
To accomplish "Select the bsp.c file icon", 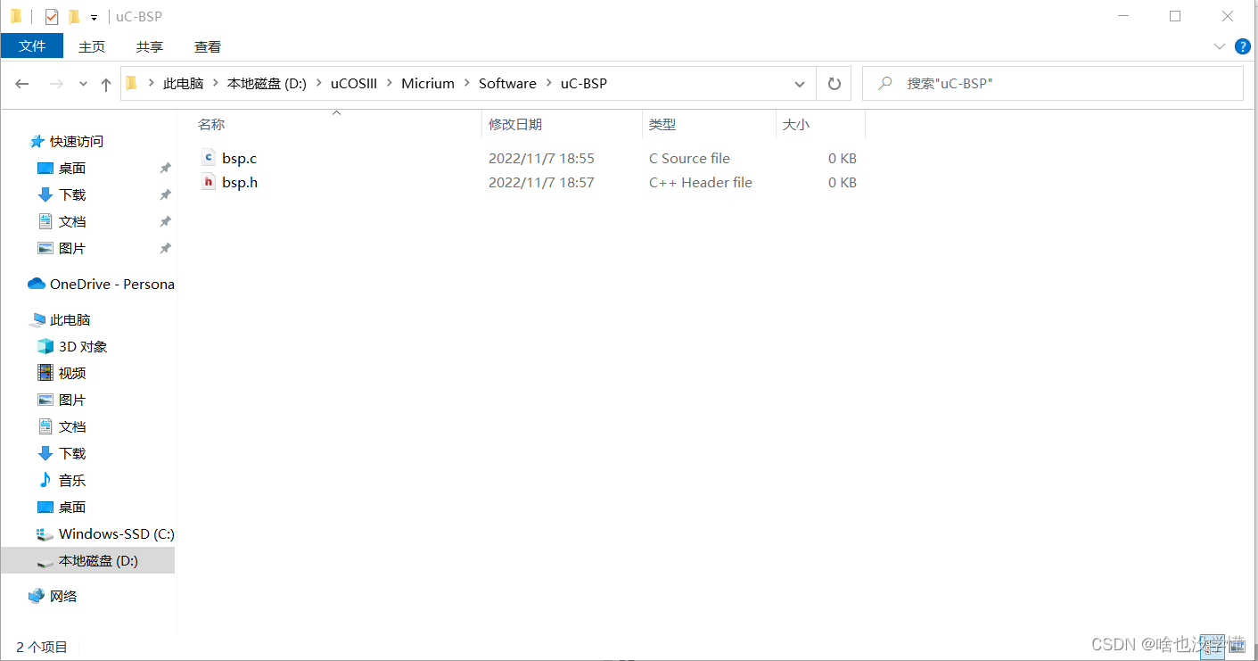I will tap(209, 158).
